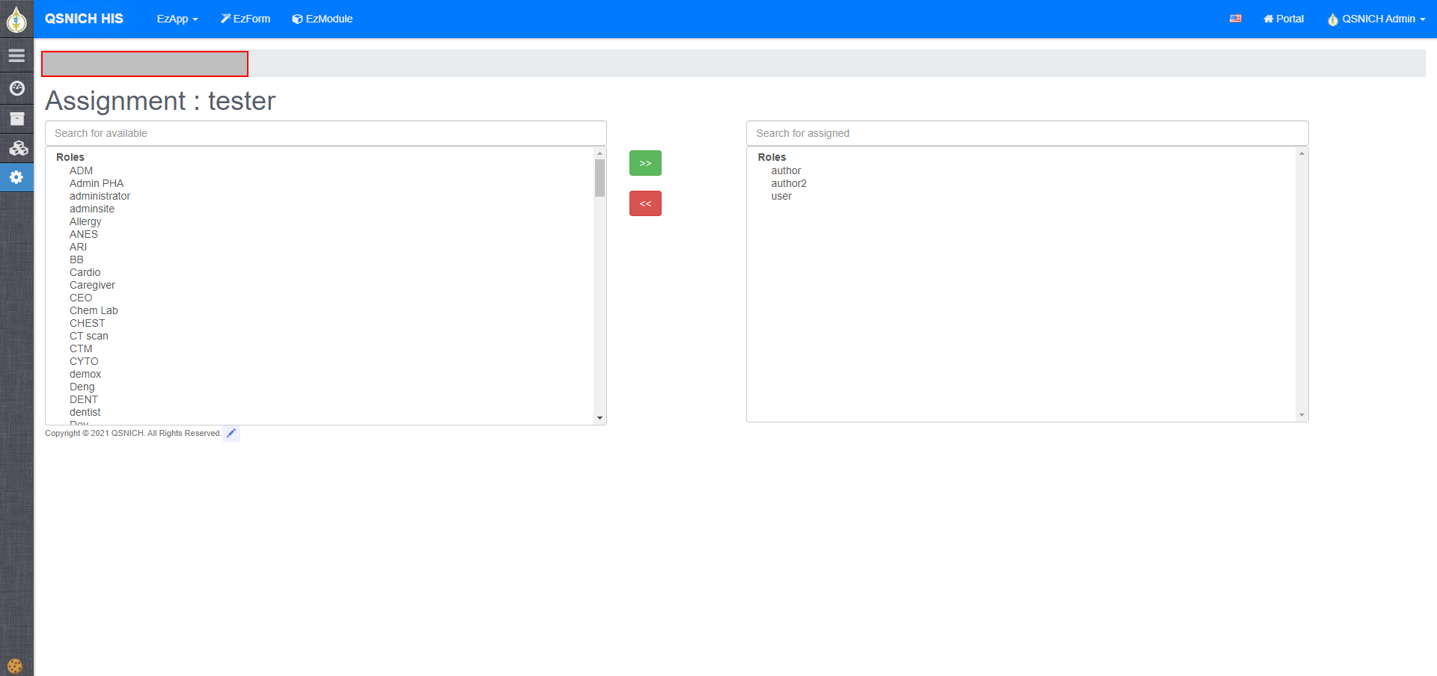This screenshot has width=1437, height=676.
Task: Go to the Portal link
Action: tap(1283, 19)
